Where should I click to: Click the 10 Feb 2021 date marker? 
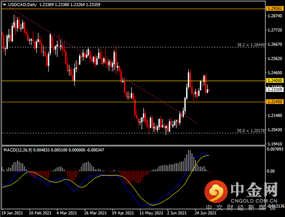[40, 213]
